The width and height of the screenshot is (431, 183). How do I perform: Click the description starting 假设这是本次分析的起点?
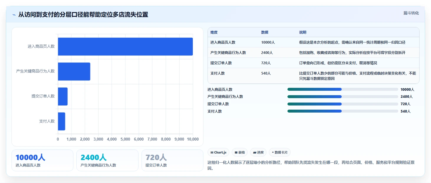tap(352, 42)
